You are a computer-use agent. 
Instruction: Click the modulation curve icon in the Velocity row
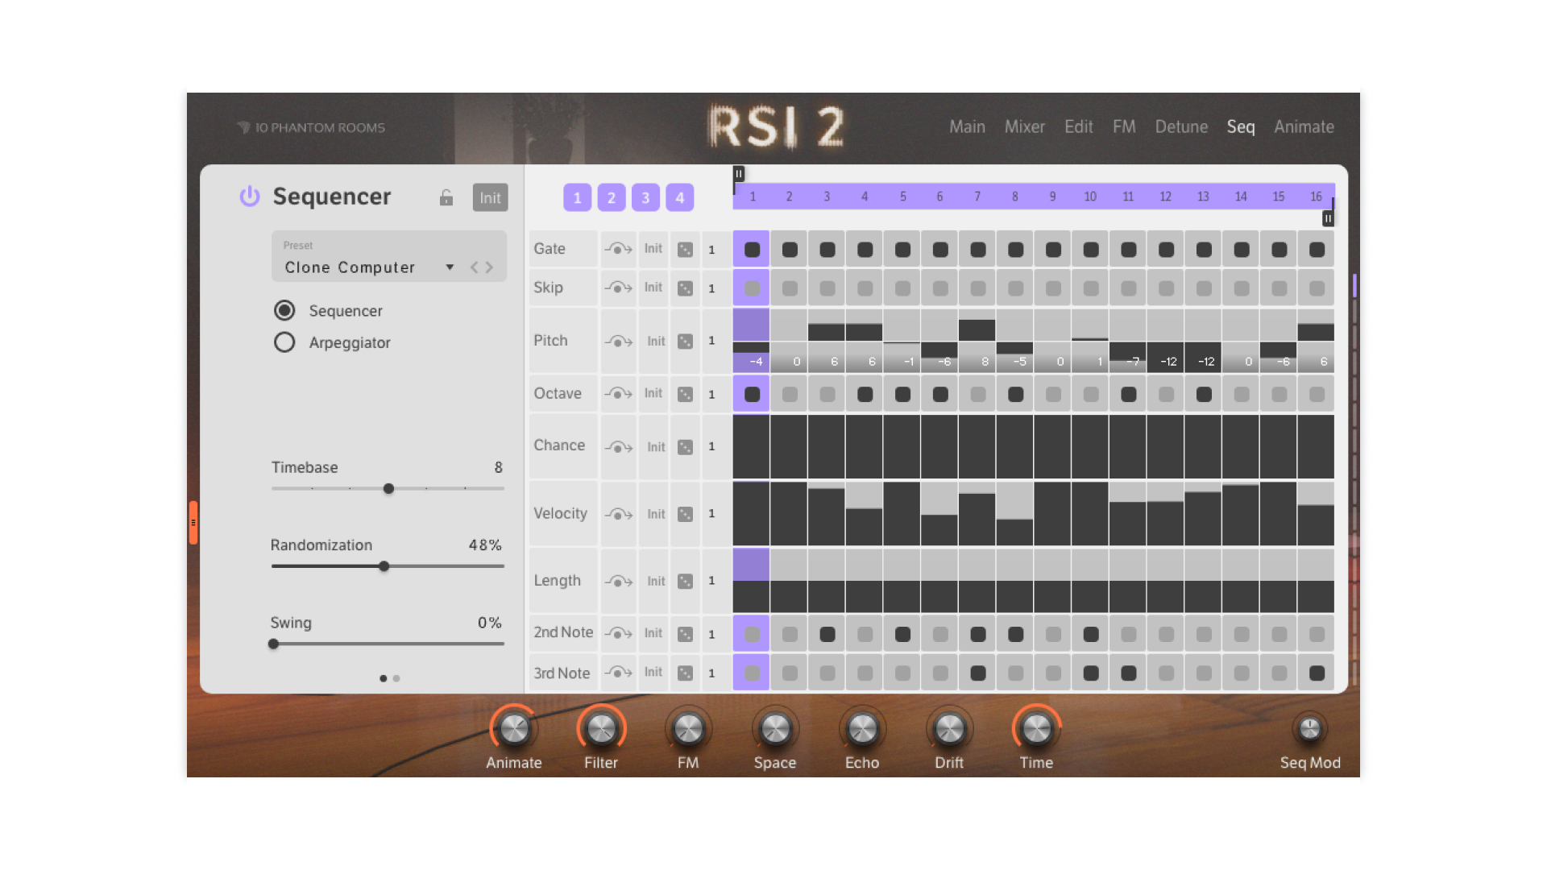tap(618, 513)
